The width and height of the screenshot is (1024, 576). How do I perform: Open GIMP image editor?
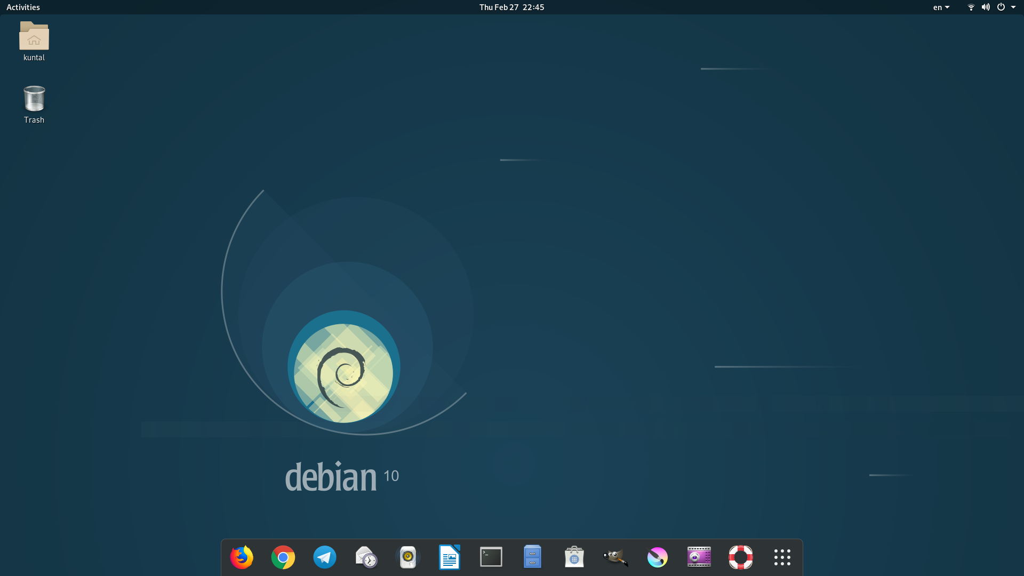coord(615,557)
